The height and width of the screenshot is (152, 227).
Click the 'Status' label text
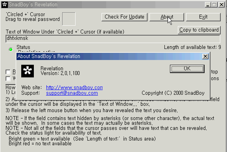(x=23, y=47)
